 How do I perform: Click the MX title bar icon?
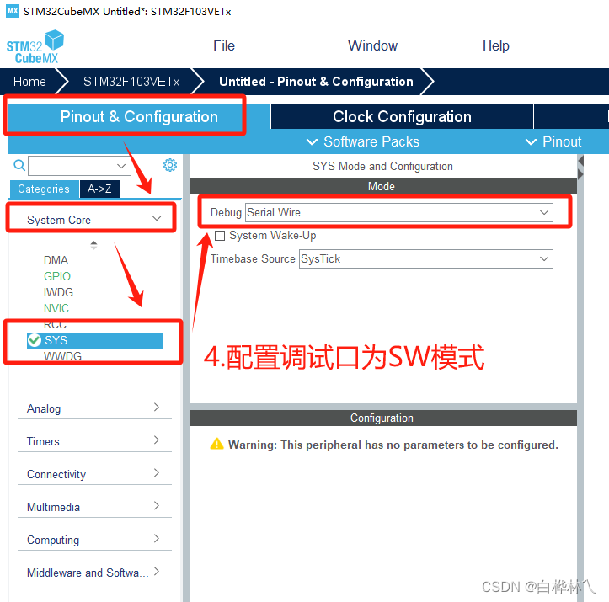click(x=13, y=11)
